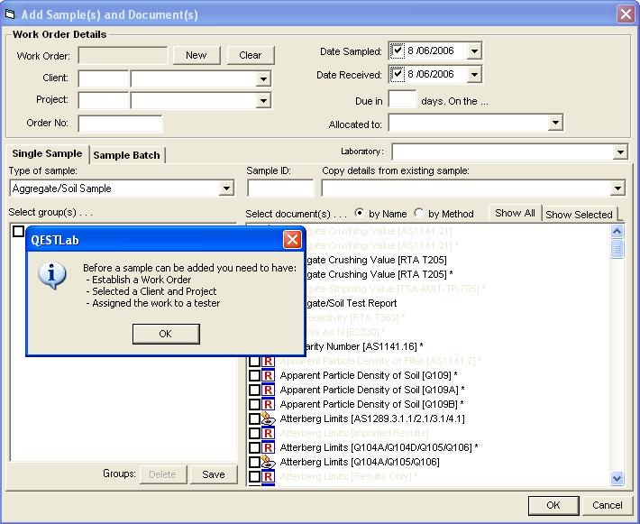Click the R icon beside Apparent Particle Density [Q109A]
The image size is (640, 524).
pyautogui.click(x=269, y=390)
